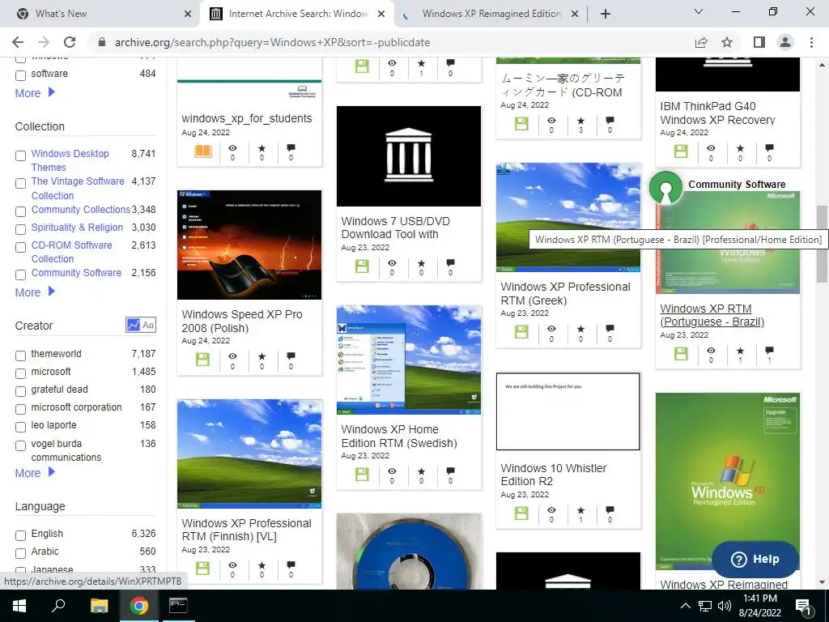Bookmark this page with the star icon
This screenshot has height=622, width=829.
click(727, 42)
